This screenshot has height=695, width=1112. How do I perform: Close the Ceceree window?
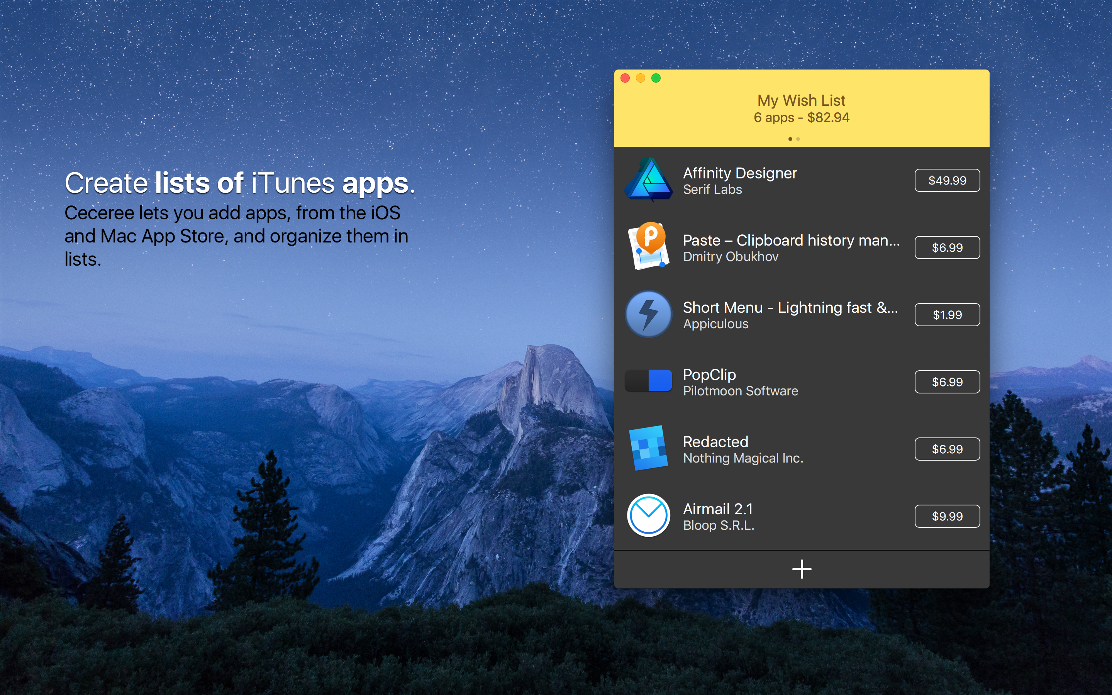625,78
